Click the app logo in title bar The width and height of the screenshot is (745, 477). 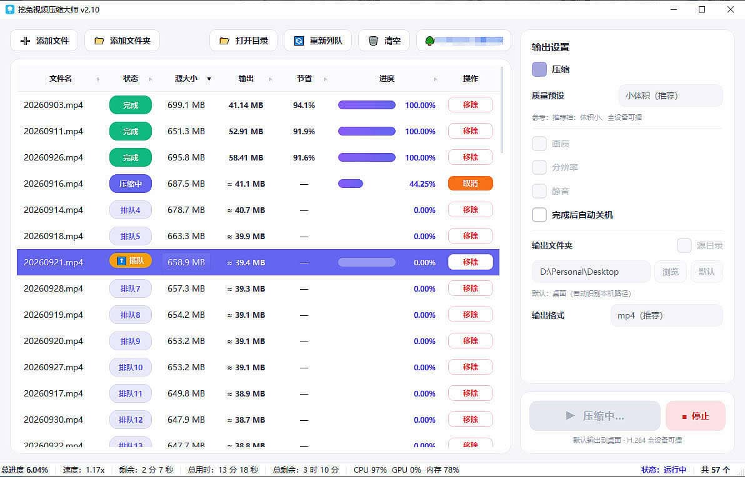point(9,9)
